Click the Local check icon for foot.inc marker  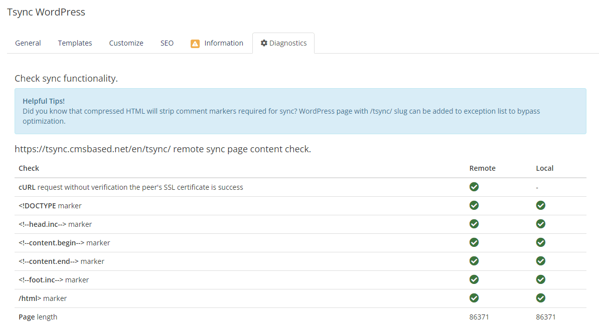[540, 280]
